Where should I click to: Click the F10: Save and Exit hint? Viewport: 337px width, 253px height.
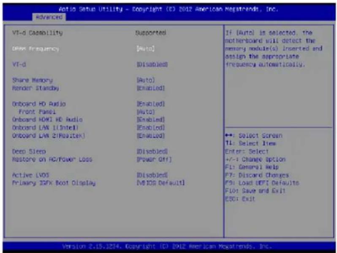255,191
